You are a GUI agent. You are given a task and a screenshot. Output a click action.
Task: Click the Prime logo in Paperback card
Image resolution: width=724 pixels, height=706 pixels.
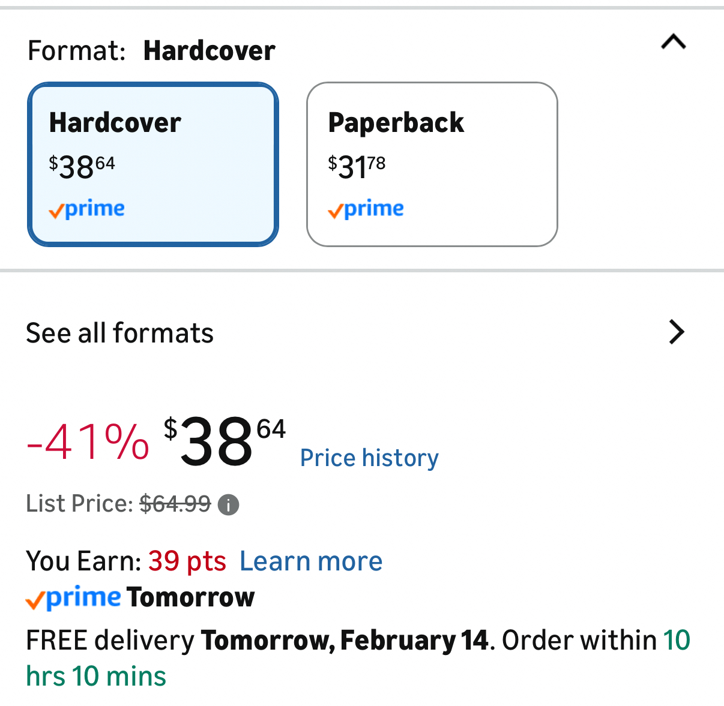coord(366,209)
